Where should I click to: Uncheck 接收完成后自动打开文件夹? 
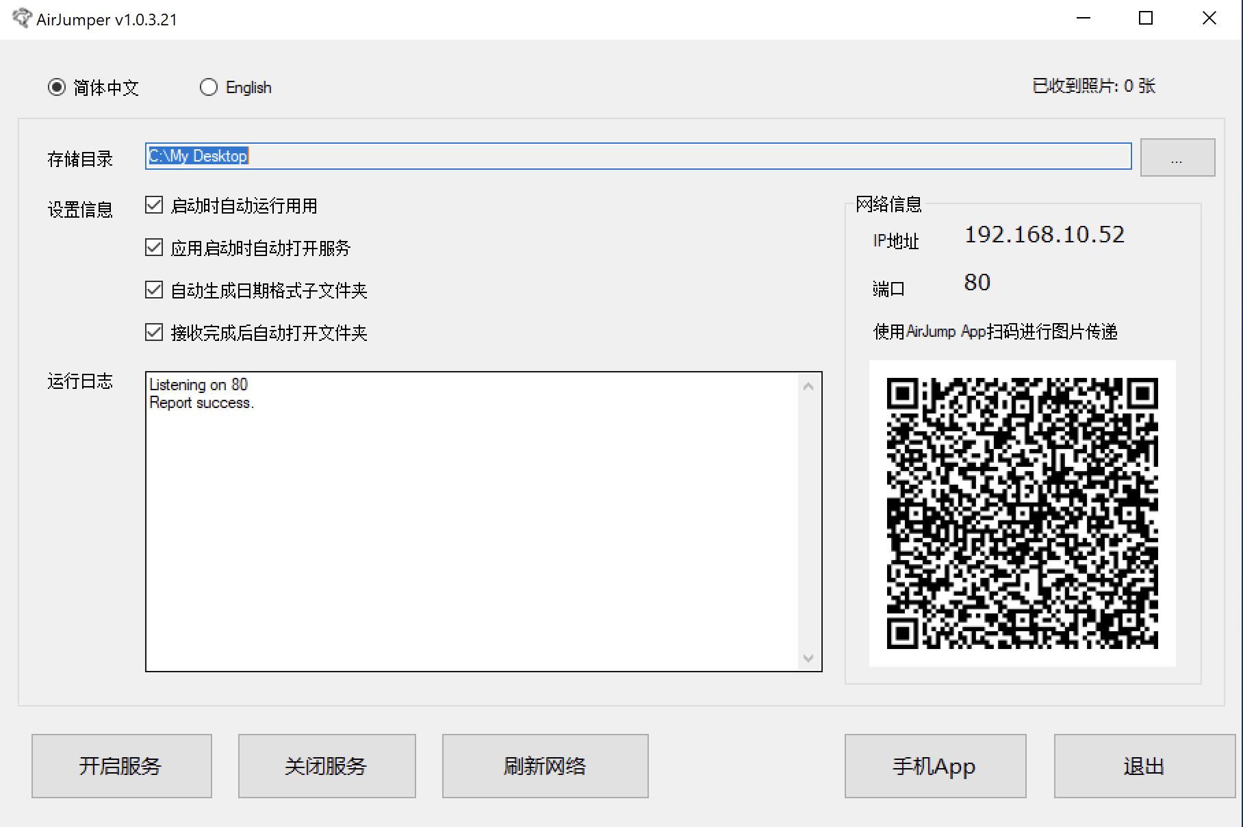(153, 332)
